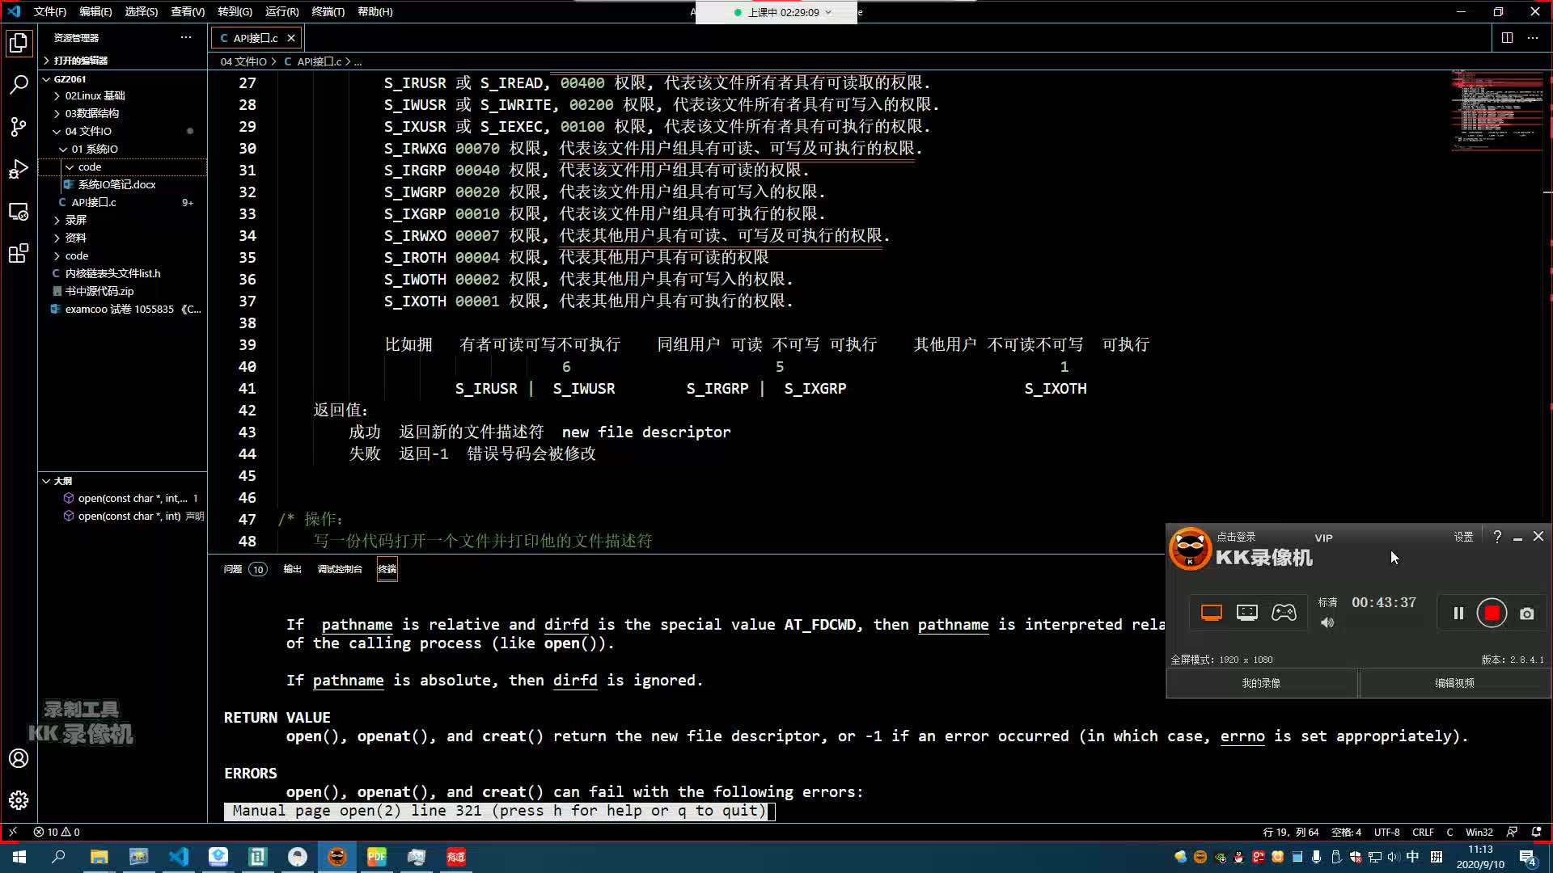Collapse the 04 文件IO folder
1553x873 pixels.
point(88,131)
